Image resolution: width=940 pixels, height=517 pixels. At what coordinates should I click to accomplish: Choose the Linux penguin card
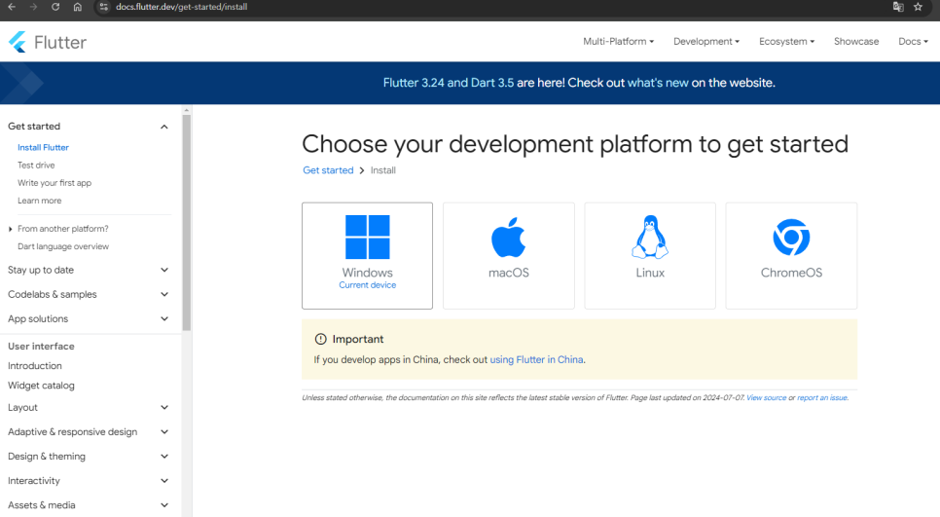coord(650,255)
